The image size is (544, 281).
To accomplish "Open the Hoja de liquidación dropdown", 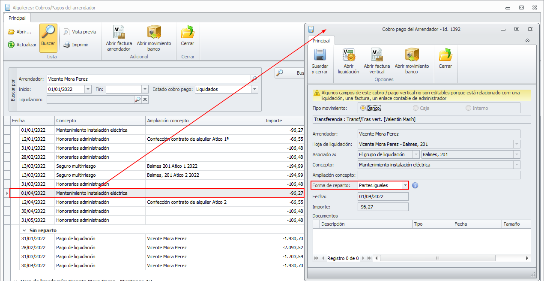I will [x=517, y=144].
